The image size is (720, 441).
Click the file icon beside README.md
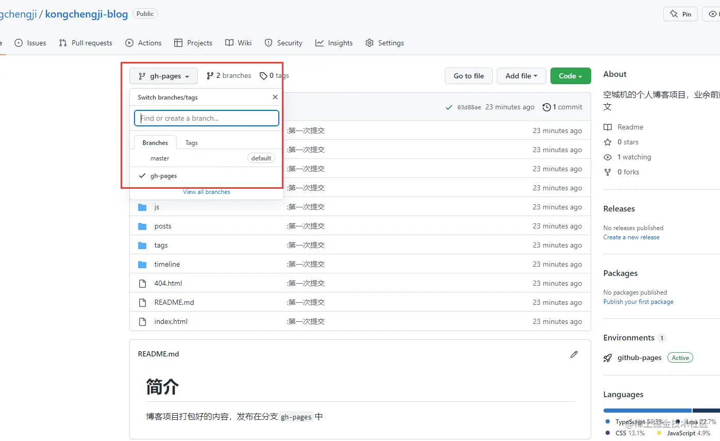[x=142, y=302]
